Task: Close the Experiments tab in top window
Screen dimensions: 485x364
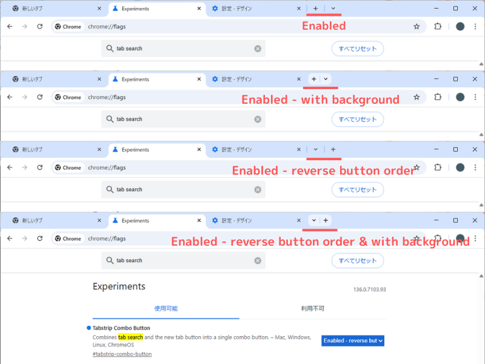Action: tap(199, 8)
